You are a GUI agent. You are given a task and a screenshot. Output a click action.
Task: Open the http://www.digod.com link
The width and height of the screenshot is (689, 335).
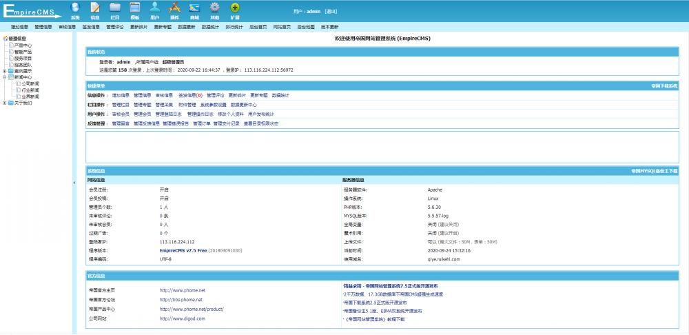click(183, 318)
